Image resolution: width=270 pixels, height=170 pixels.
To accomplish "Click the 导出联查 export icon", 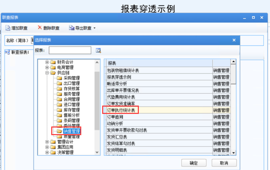I will pyautogui.click(x=72, y=28).
